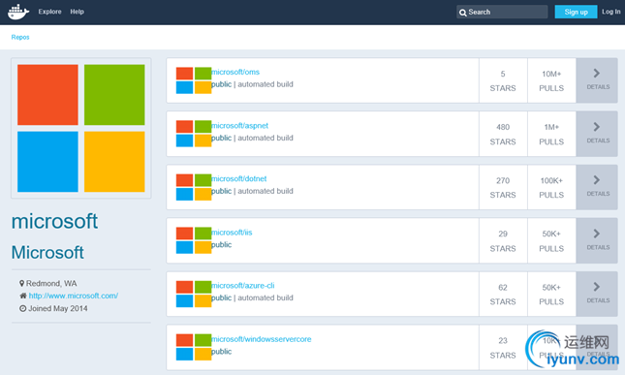
Task: Click the 'Redmond, WA' location text
Action: point(51,283)
